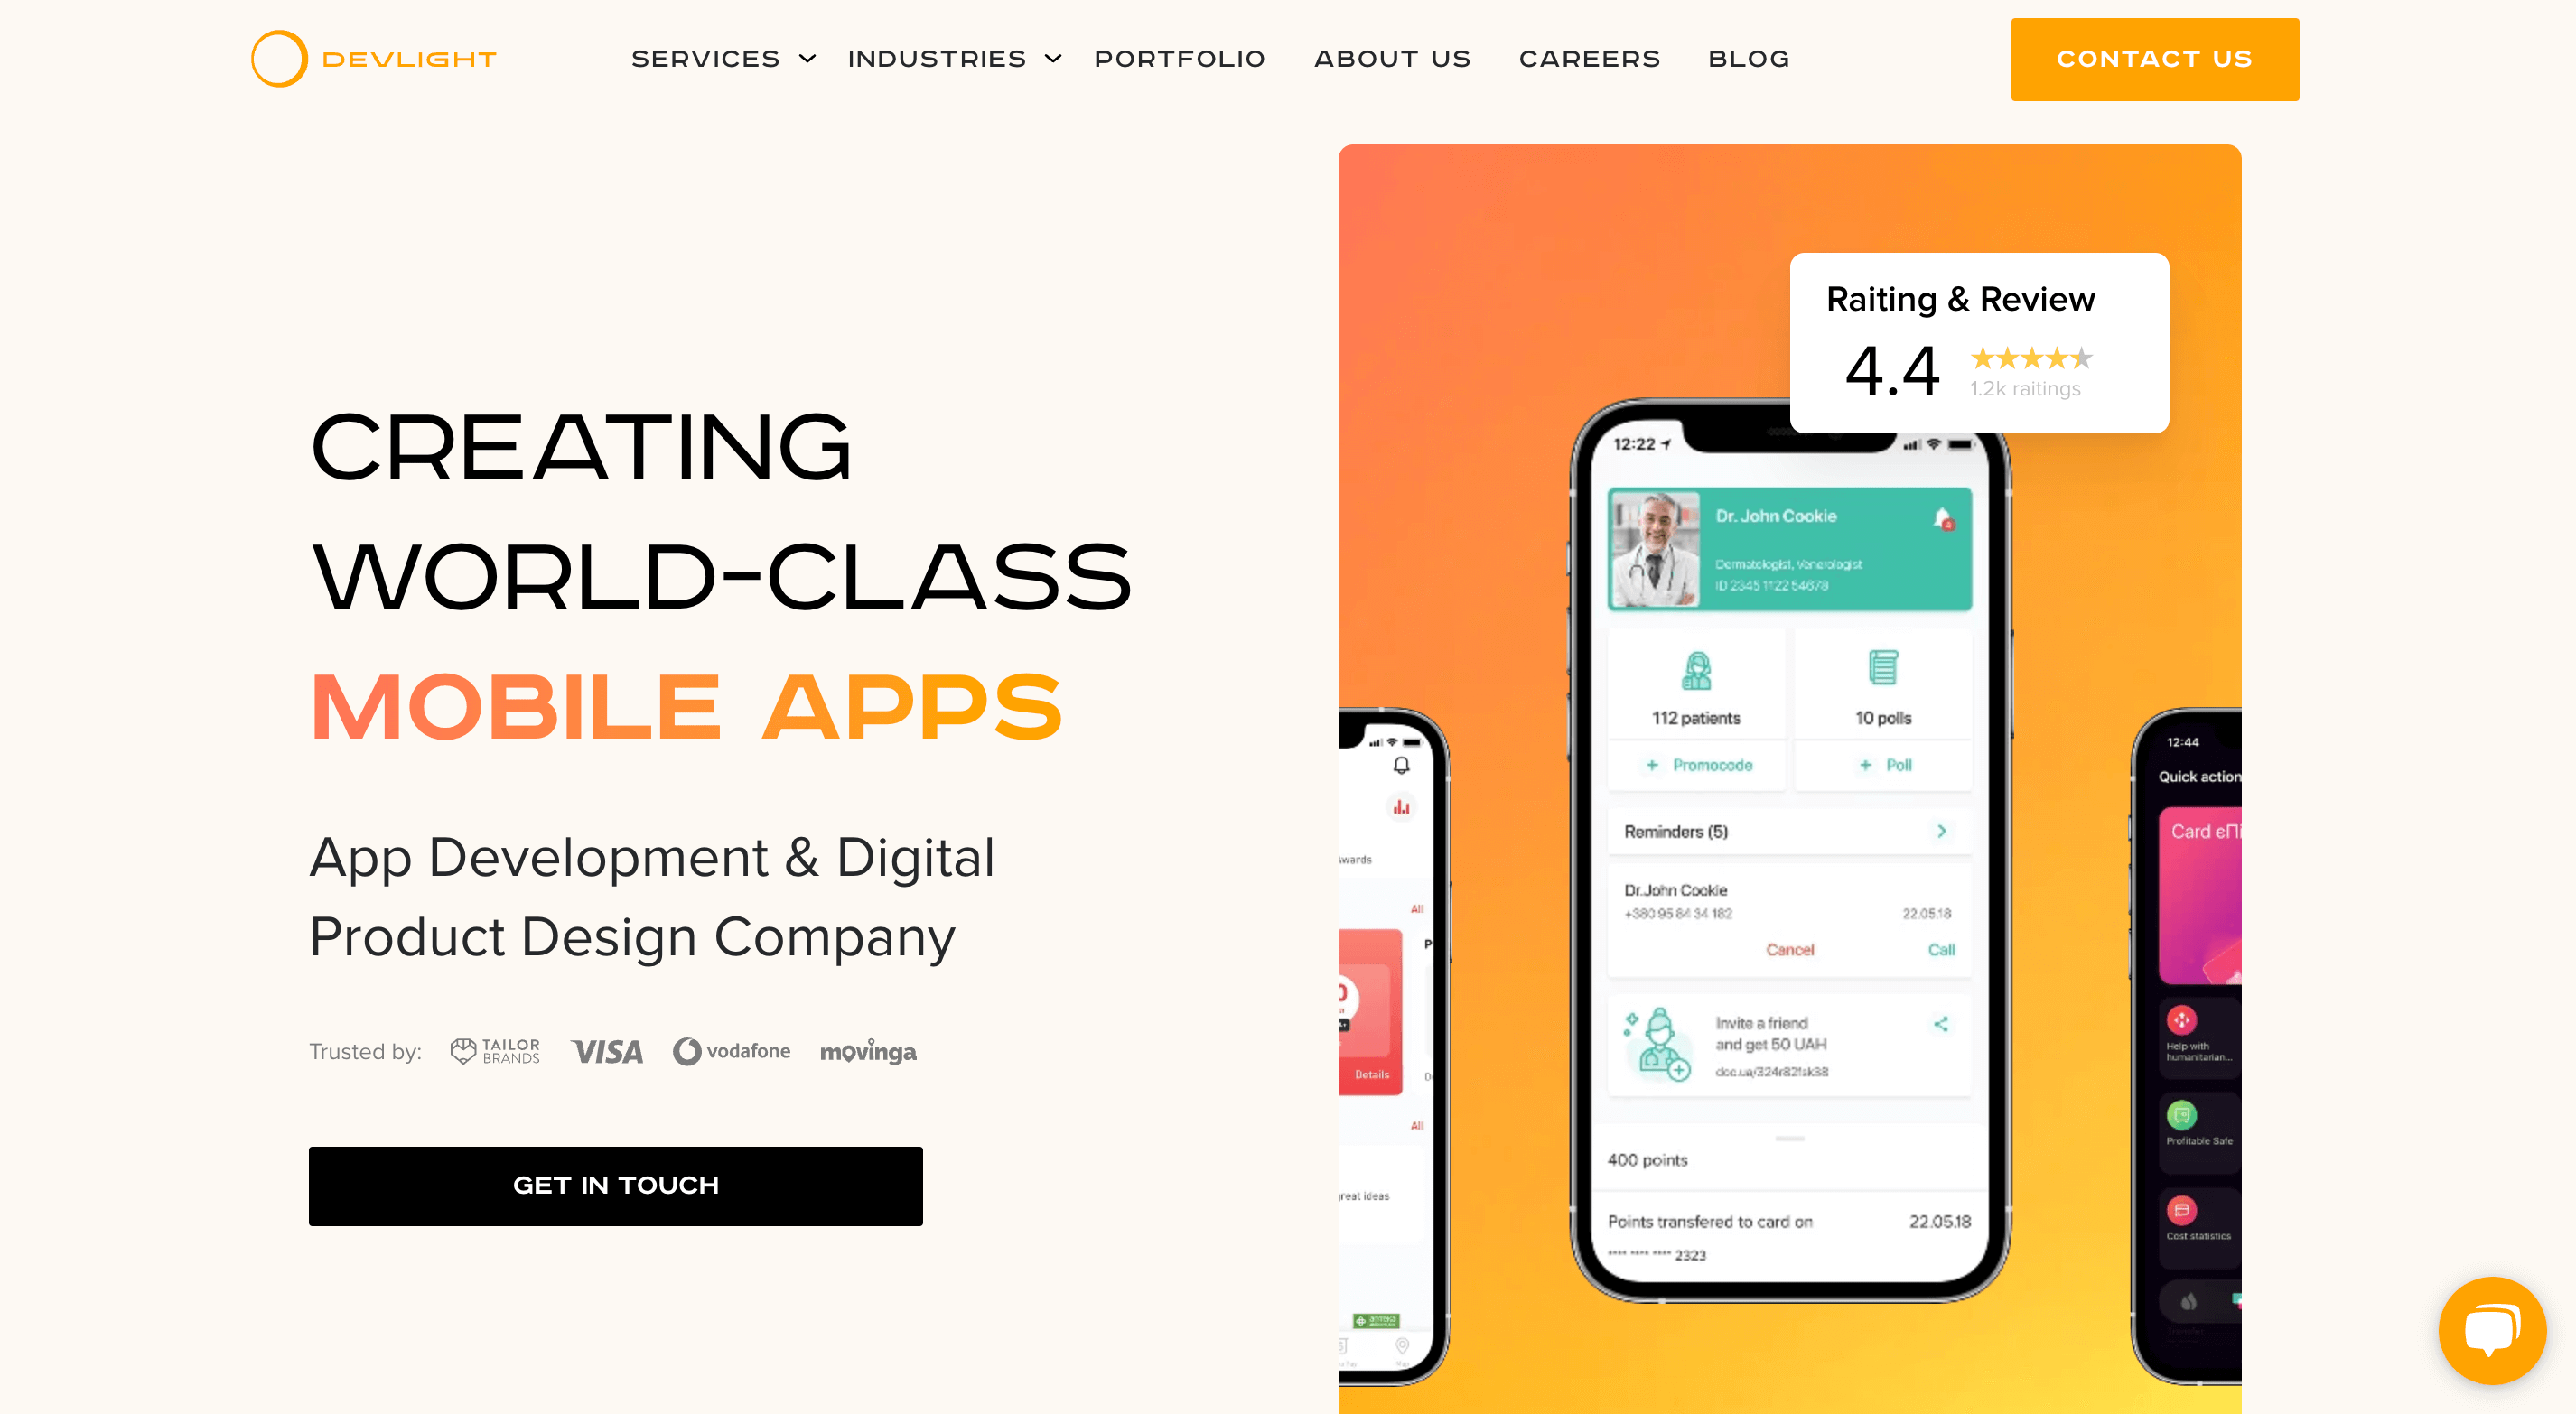The width and height of the screenshot is (2576, 1414).
Task: Click the Reminders section expander
Action: (1946, 831)
